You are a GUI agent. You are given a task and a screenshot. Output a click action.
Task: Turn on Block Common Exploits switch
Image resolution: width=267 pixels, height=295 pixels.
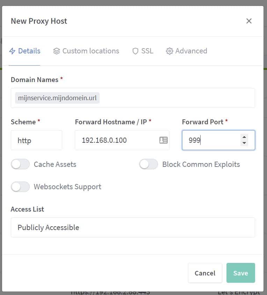click(149, 164)
